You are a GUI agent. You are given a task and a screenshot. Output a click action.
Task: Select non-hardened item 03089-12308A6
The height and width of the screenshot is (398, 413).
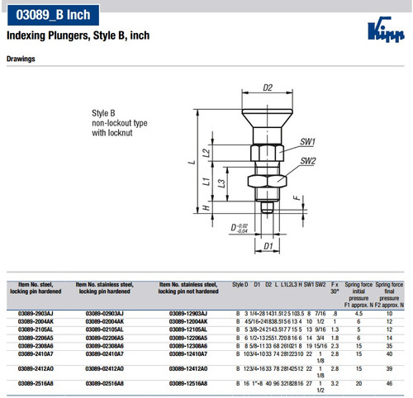(x=188, y=346)
